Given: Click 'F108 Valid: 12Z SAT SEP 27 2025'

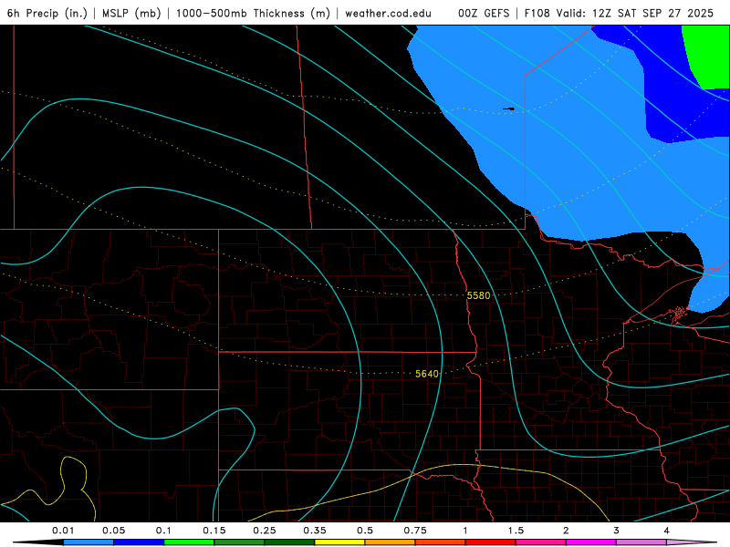Looking at the screenshot, I should click(x=619, y=13).
